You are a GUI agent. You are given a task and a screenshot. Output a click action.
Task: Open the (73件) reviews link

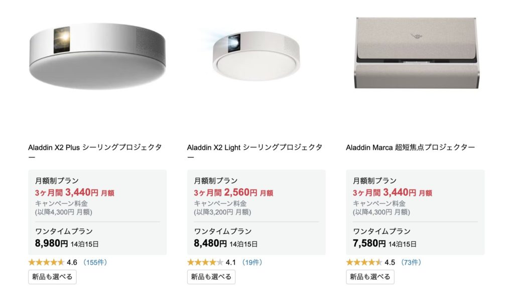click(x=411, y=262)
